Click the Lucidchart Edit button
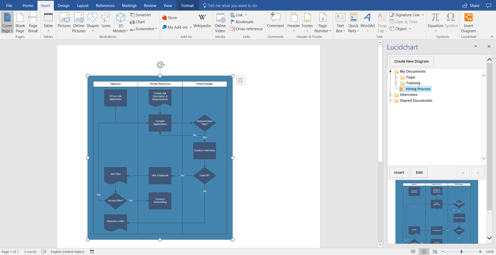Screen dimensions: 496x255 419,172
